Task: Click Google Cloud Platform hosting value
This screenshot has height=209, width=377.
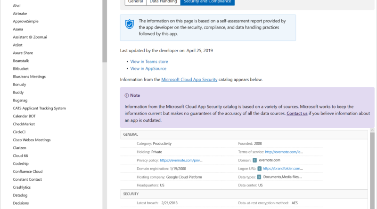Action: [184, 177]
